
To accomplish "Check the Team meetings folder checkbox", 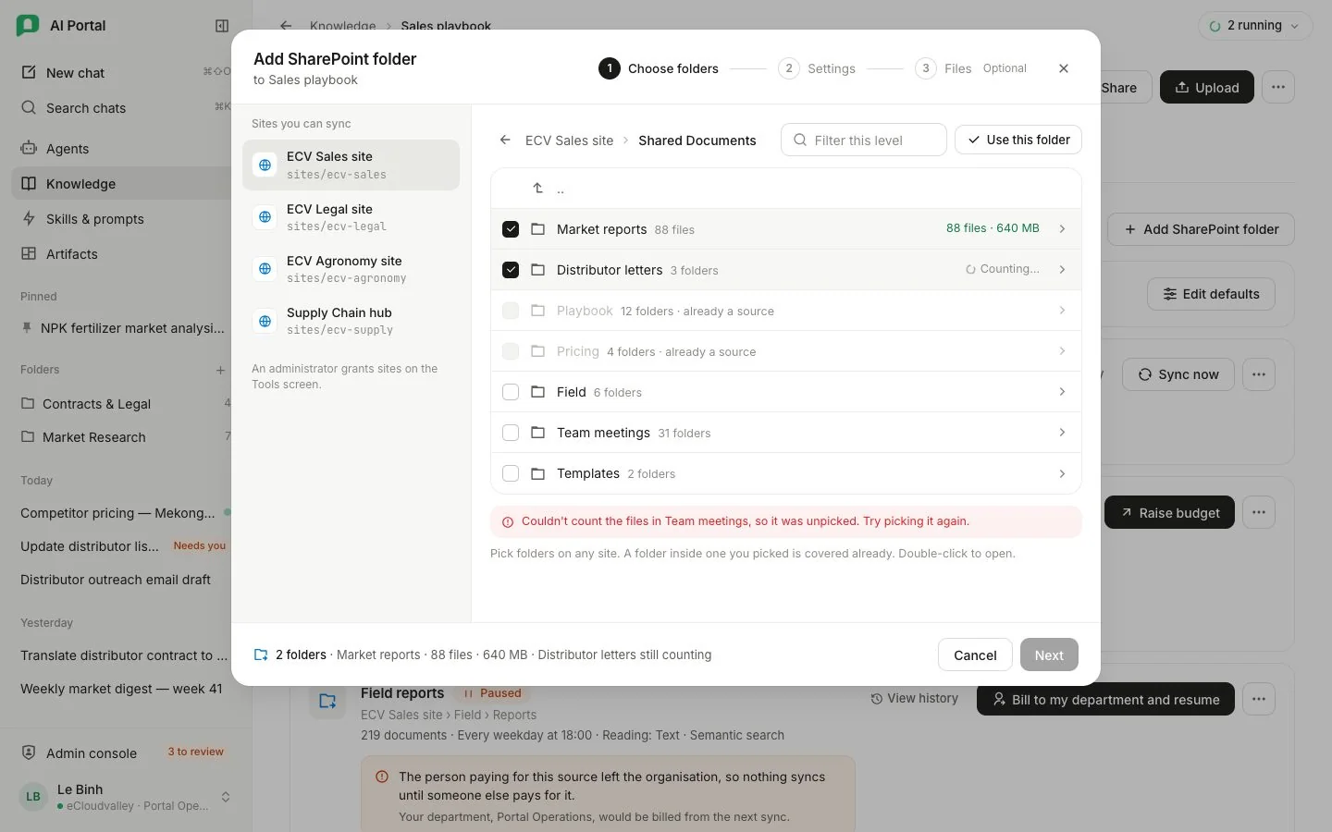I will tap(511, 433).
